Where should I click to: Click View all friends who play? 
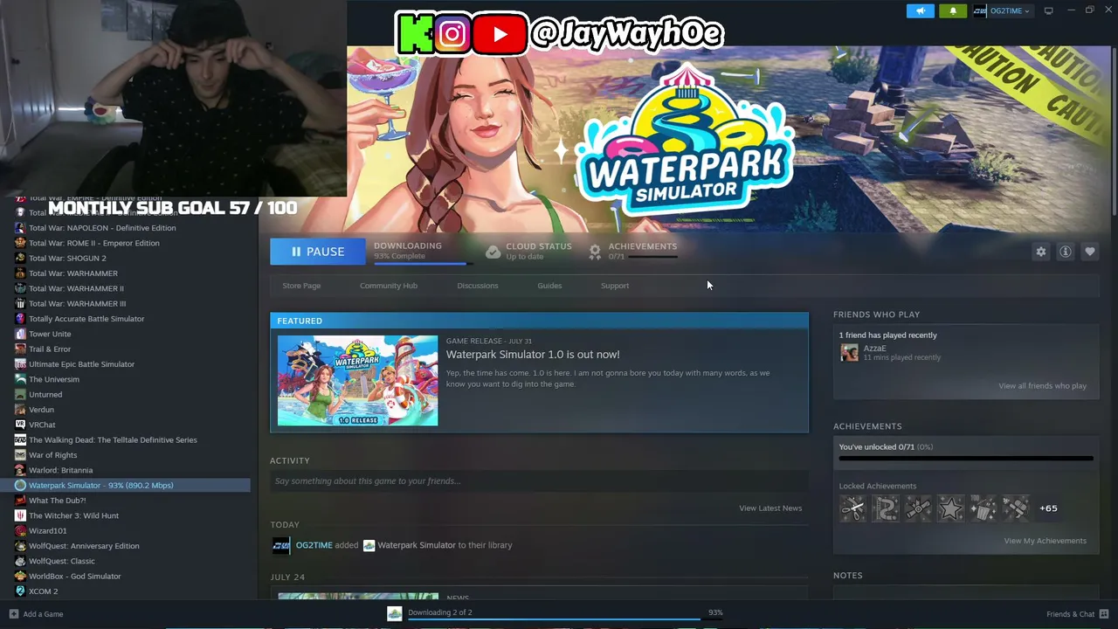coord(1043,386)
